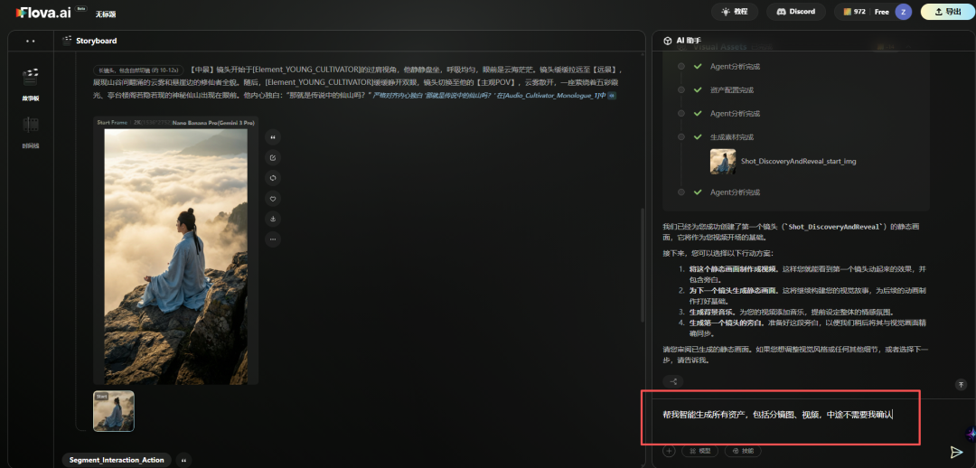
Task: Click the quote icon beside Start Frame image
Action: [273, 137]
